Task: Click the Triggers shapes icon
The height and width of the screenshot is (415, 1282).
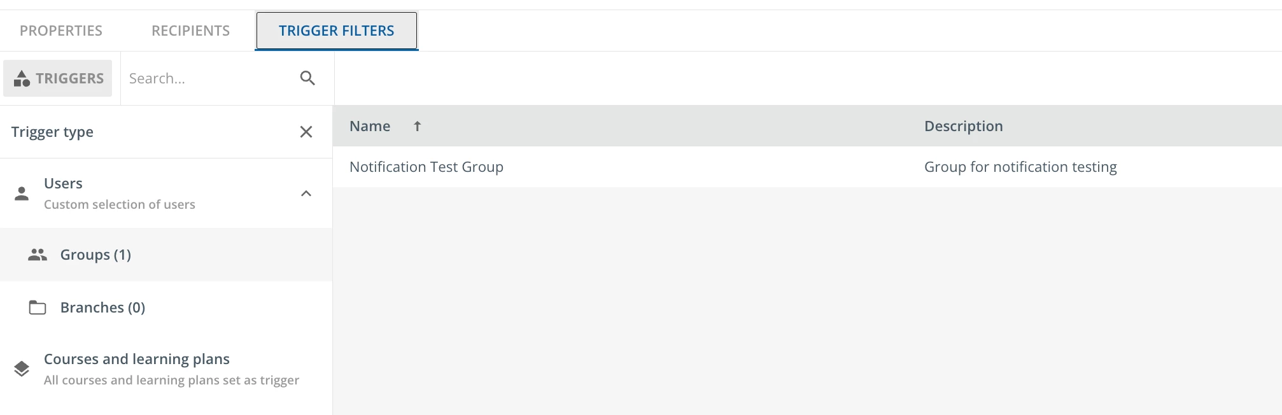Action: [22, 79]
